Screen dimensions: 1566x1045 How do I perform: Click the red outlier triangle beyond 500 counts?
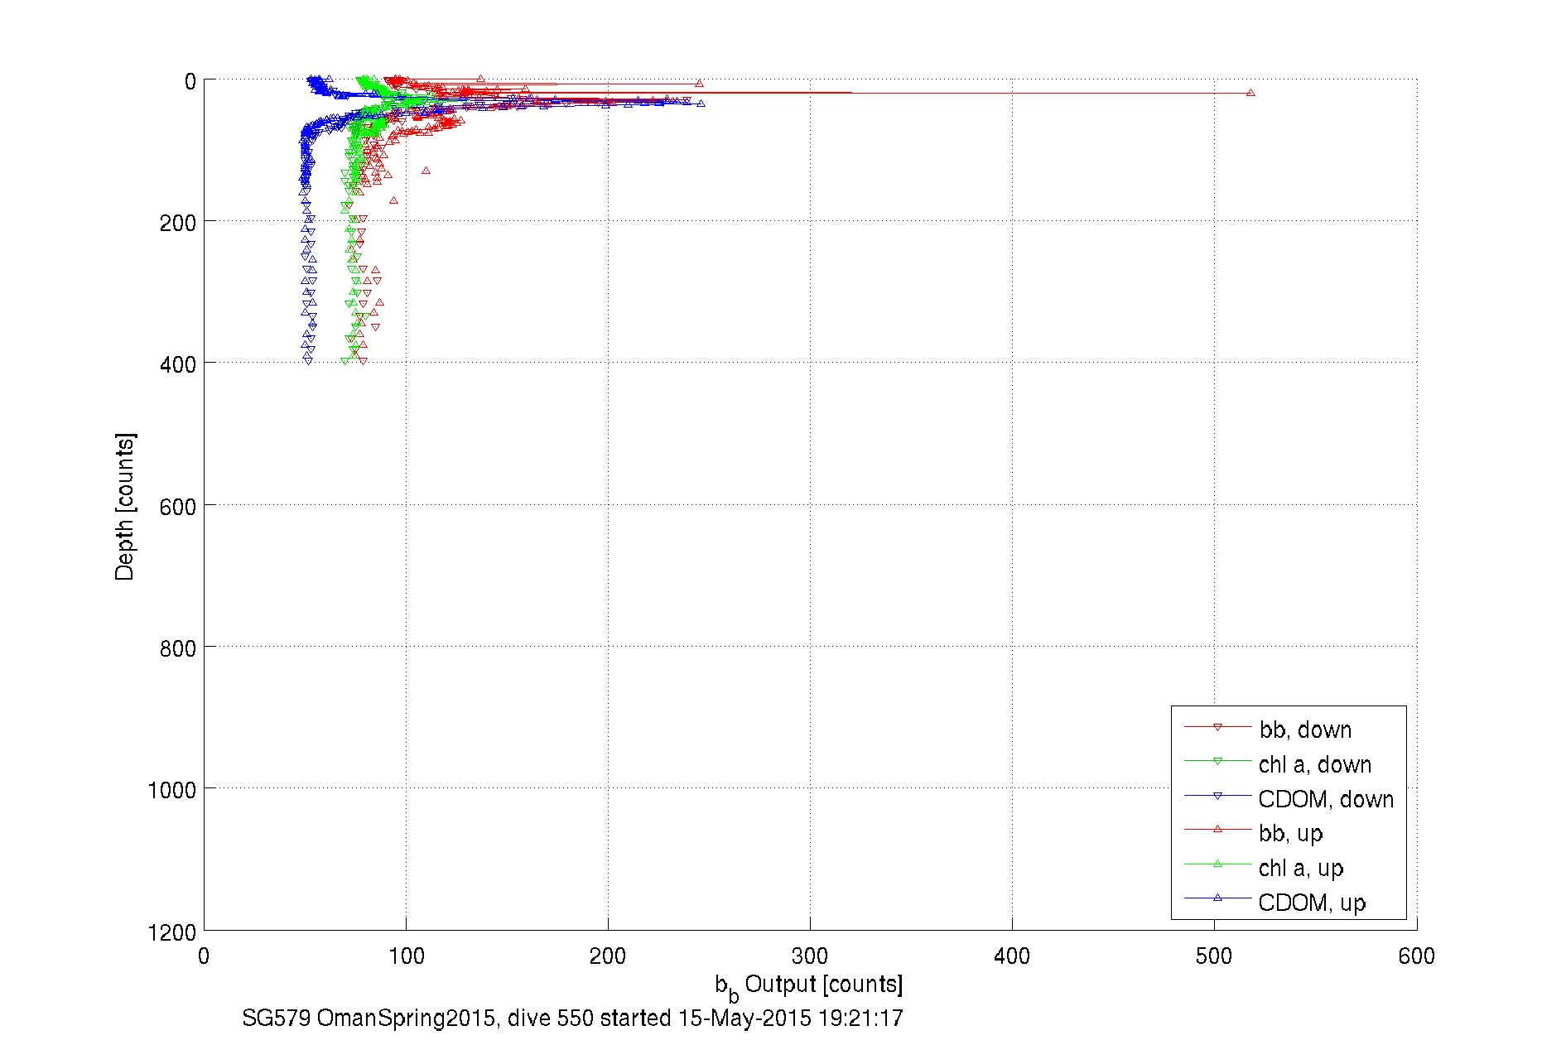coord(1250,93)
